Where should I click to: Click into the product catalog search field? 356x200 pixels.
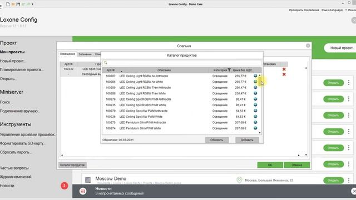pyautogui.click(x=182, y=63)
